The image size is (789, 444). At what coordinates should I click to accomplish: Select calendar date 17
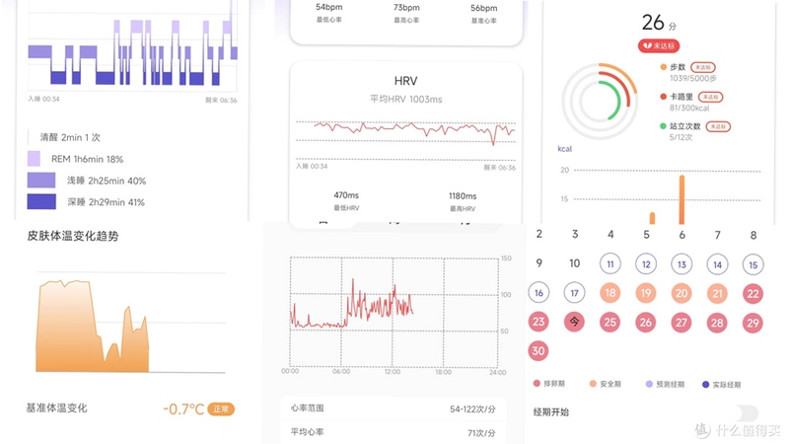574,293
